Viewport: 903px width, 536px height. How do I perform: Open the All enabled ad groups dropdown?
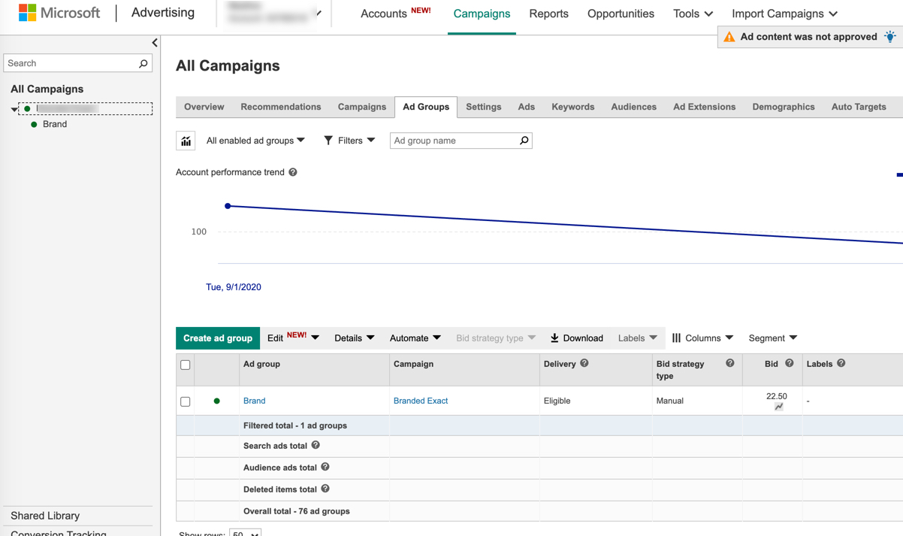point(255,141)
